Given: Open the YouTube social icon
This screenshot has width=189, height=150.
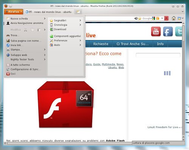Looking at the screenshot, I should (x=156, y=31).
